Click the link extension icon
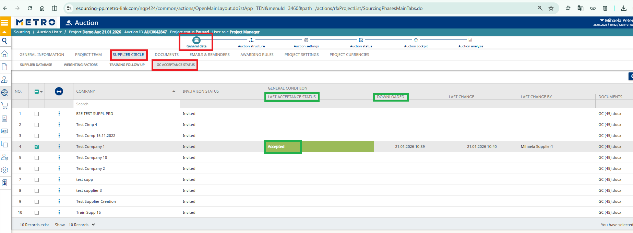The height and width of the screenshot is (233, 633). coord(593,8)
